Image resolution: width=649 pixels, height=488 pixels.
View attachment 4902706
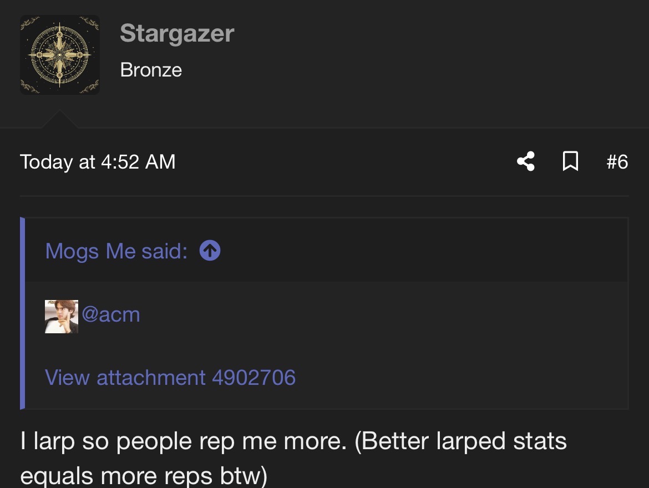coord(170,378)
